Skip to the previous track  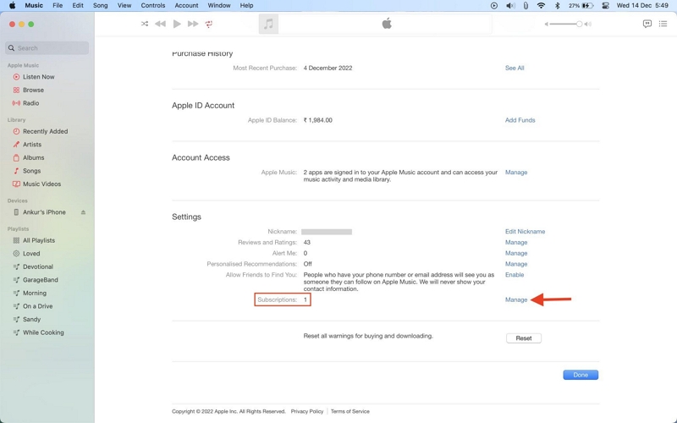(x=160, y=24)
